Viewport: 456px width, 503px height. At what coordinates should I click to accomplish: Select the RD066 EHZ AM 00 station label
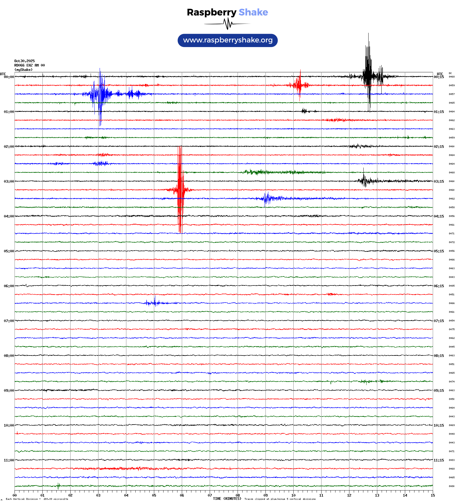29,65
